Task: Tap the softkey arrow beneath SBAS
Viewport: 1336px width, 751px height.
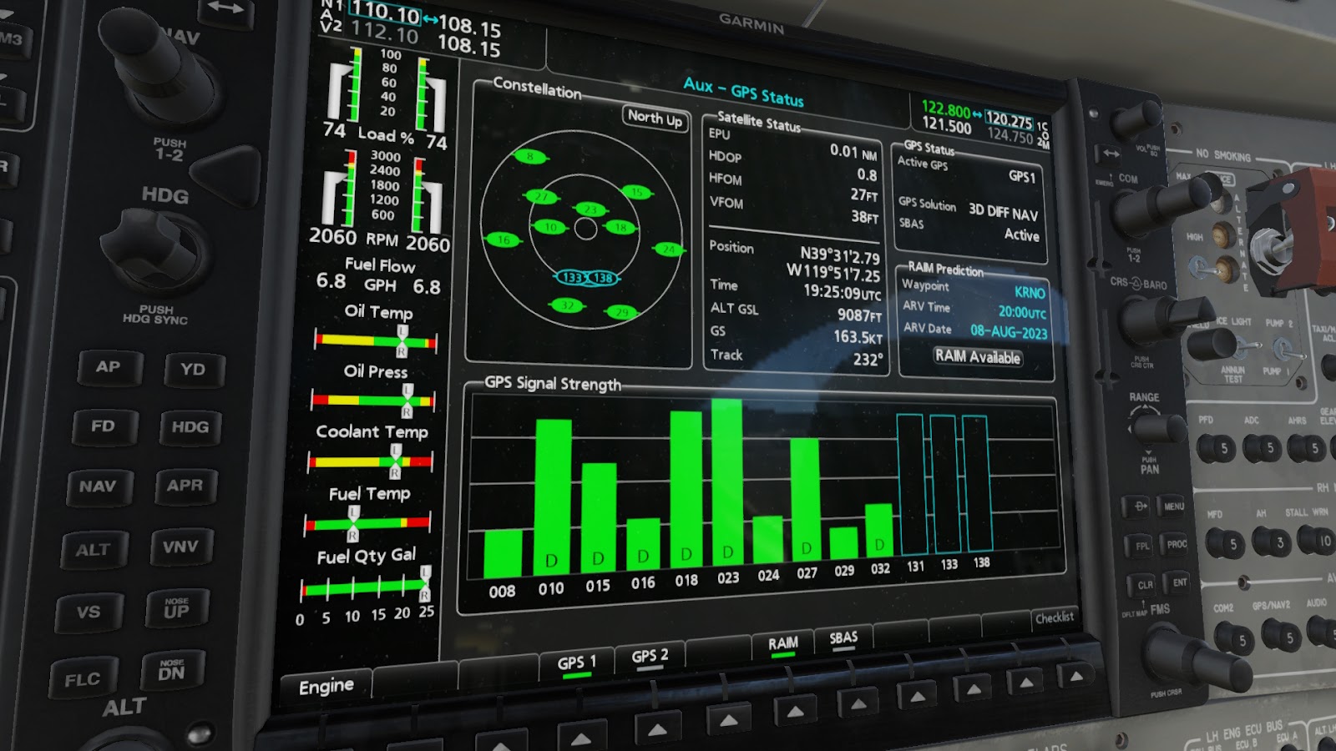Action: (858, 703)
